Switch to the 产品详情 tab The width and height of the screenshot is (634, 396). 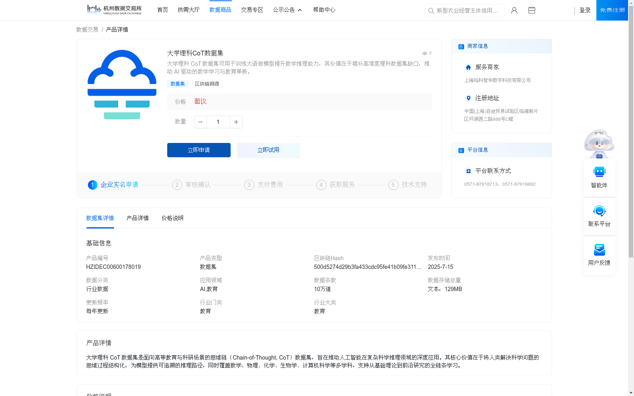click(137, 218)
